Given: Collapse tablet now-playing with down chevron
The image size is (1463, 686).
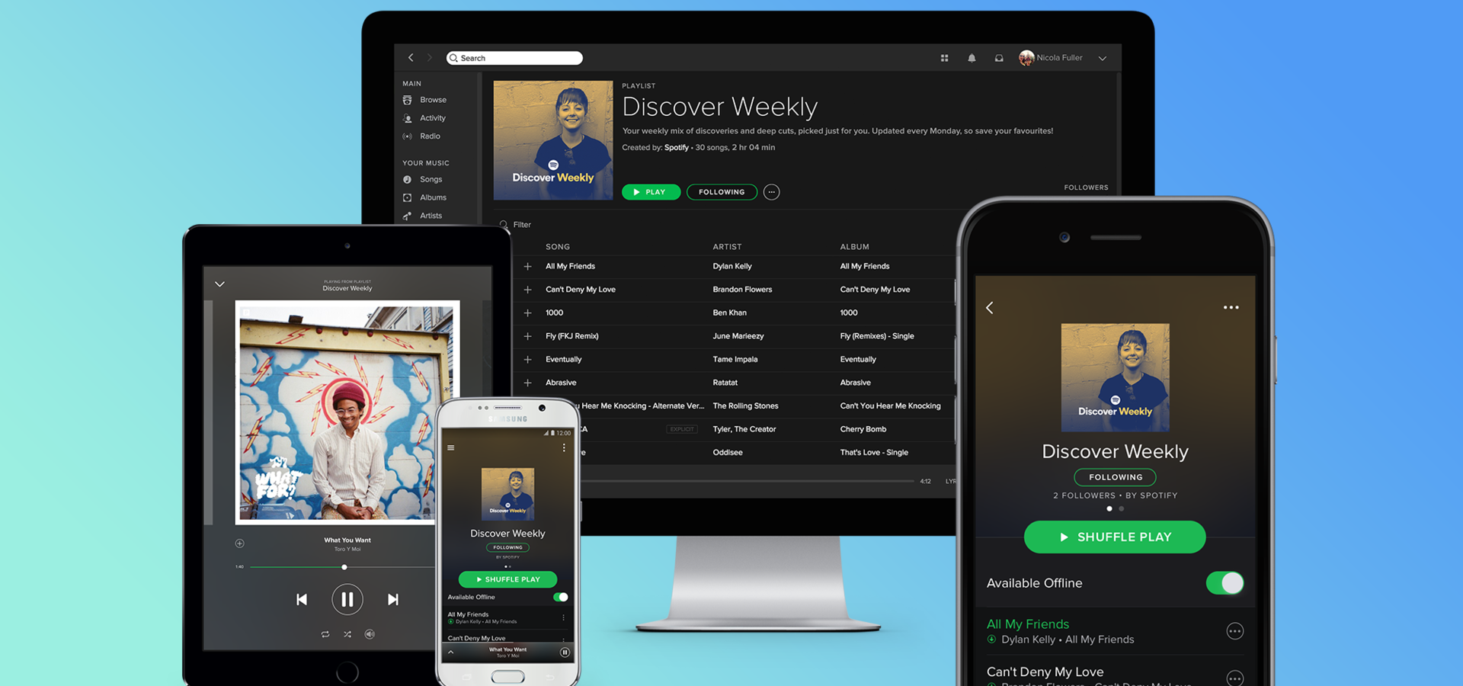Looking at the screenshot, I should click(219, 284).
